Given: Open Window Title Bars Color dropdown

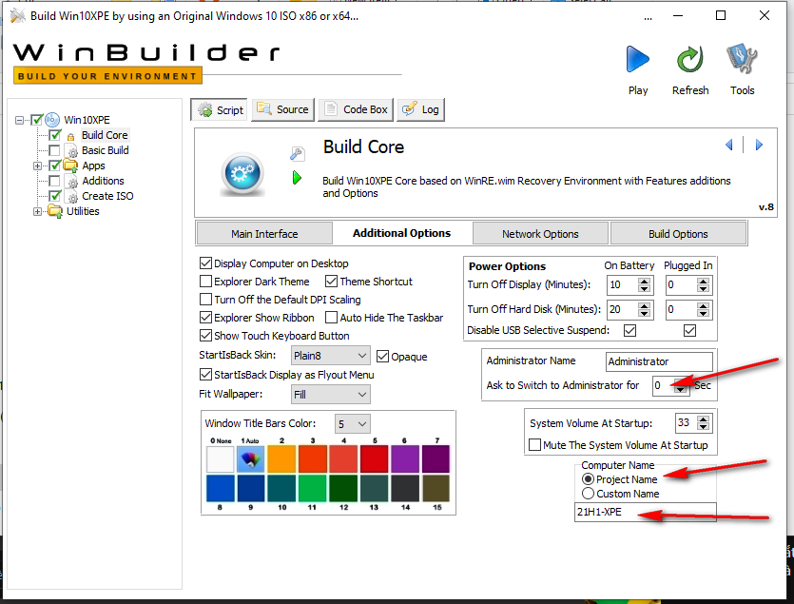Looking at the screenshot, I should [353, 423].
